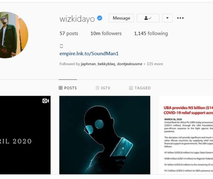
Task: Open the empire.lnk.to/SoundMan1 link
Action: [x=89, y=53]
